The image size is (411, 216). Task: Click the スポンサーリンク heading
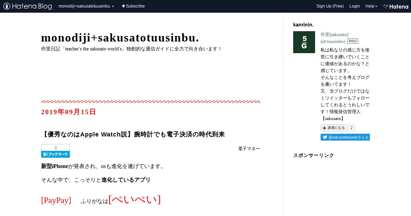[313, 155]
